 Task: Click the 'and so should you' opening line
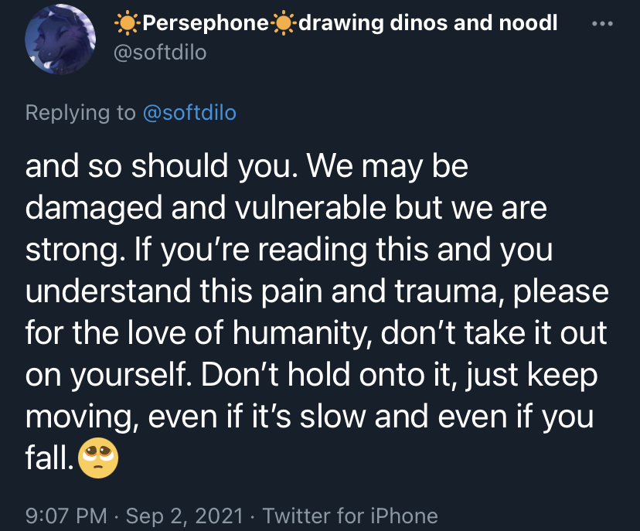(x=247, y=166)
